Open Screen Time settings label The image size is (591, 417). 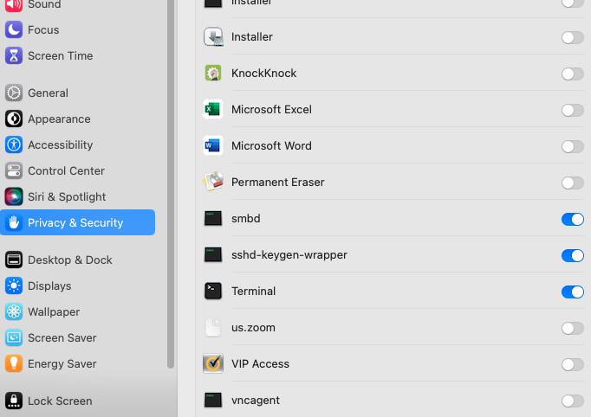tap(61, 55)
